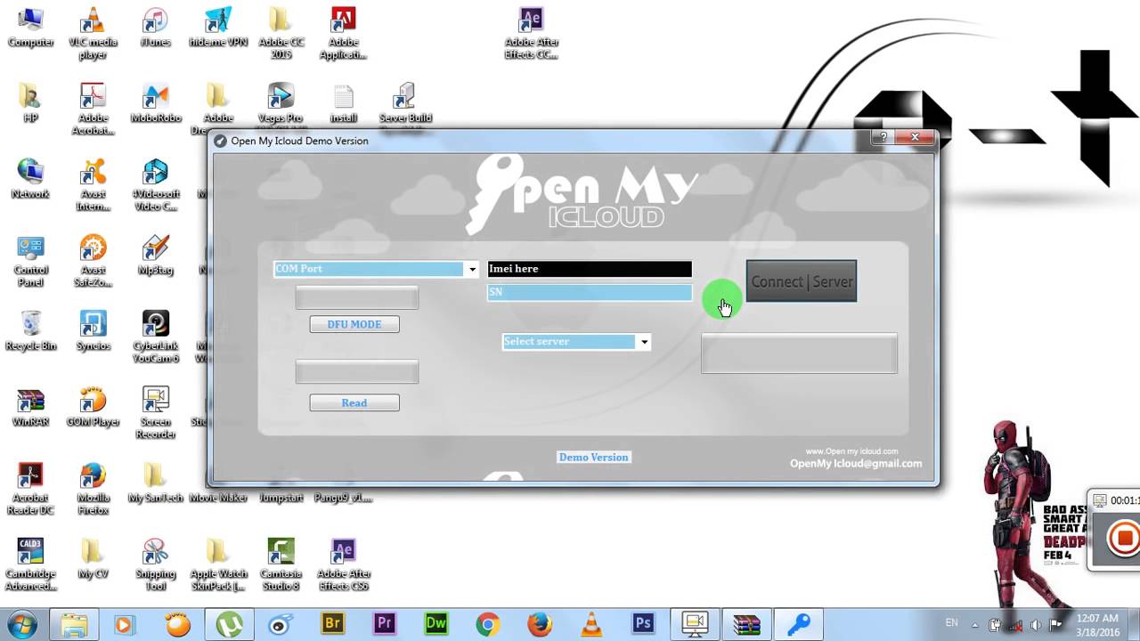Select the Server Build desktop icon
1140x641 pixels.
[406, 103]
